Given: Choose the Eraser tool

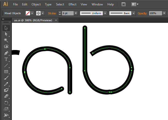Looking at the screenshot, I should click(6, 96).
